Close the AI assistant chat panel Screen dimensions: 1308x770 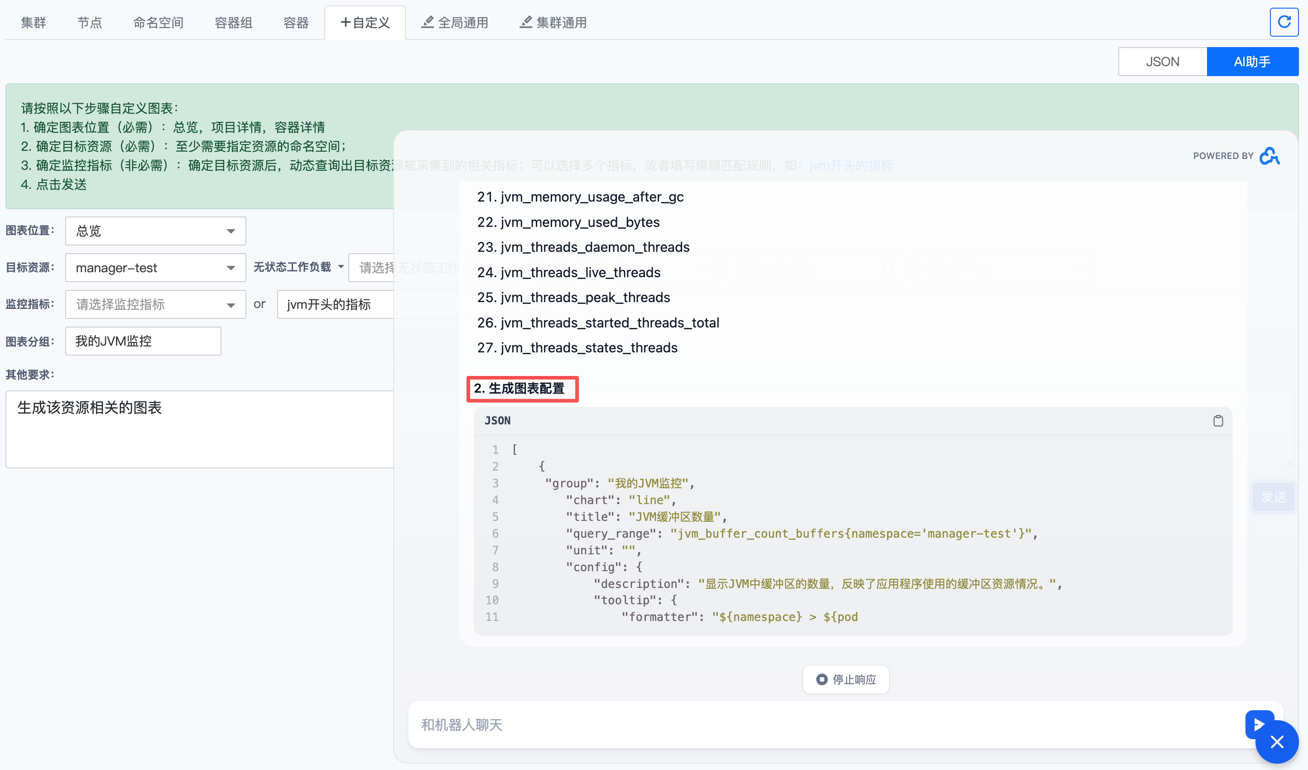[x=1277, y=742]
